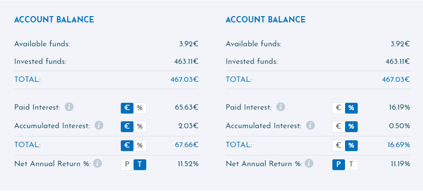This screenshot has height=192, width=423.
Task: Click the 16.19% paid interest value
Action: [x=400, y=107]
